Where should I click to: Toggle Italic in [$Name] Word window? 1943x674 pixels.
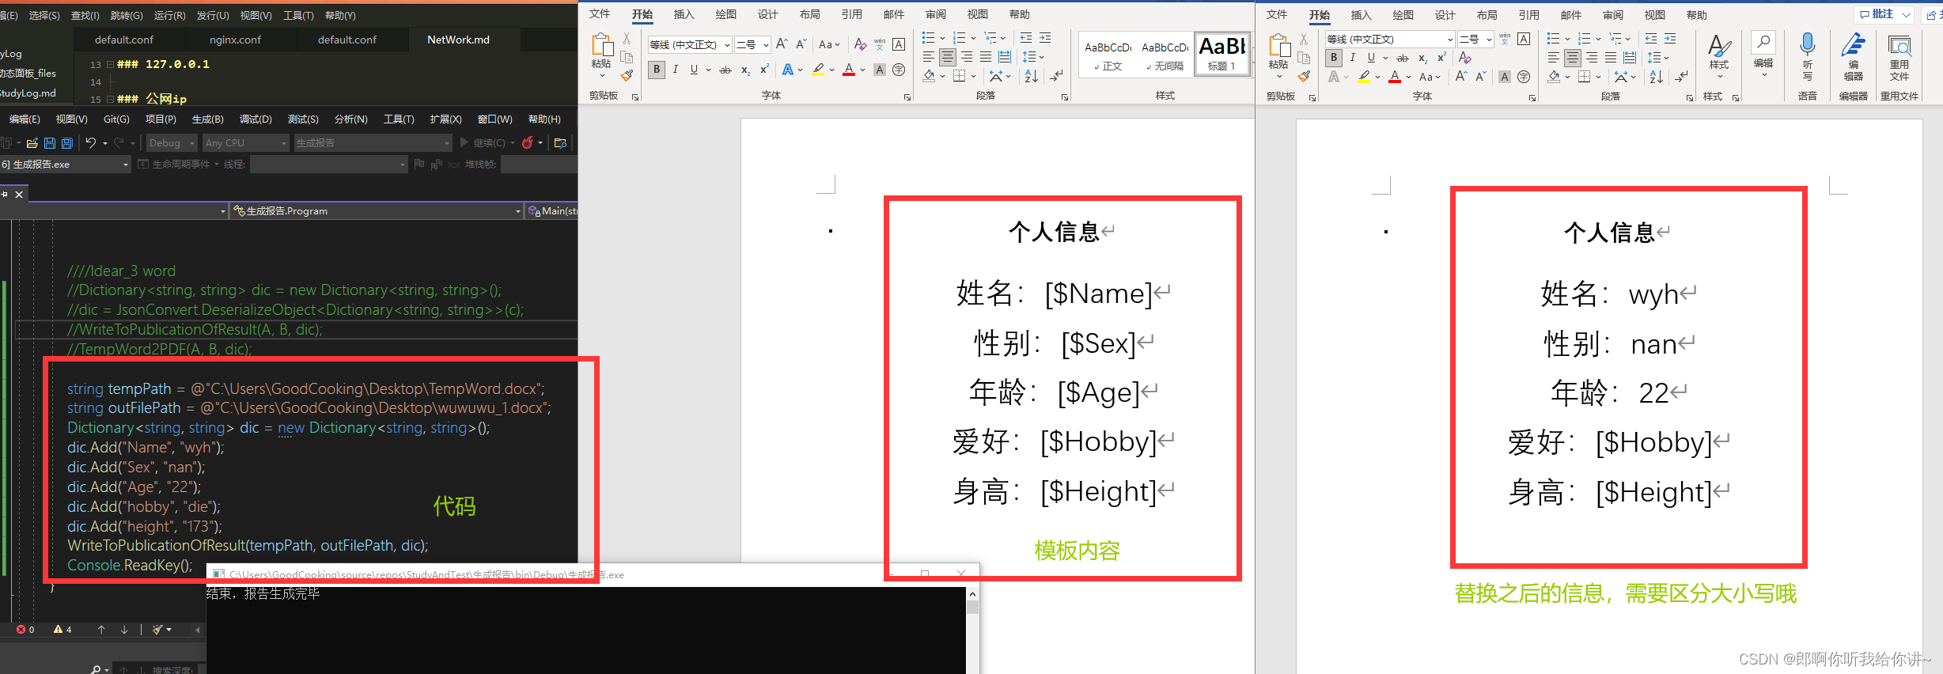(x=675, y=70)
